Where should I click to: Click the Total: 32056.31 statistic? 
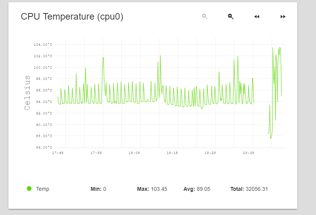pos(249,189)
